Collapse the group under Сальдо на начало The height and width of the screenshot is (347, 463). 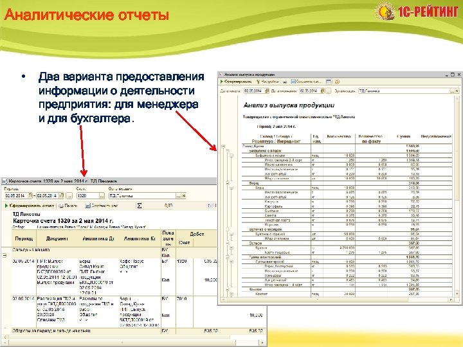pos(5,255)
